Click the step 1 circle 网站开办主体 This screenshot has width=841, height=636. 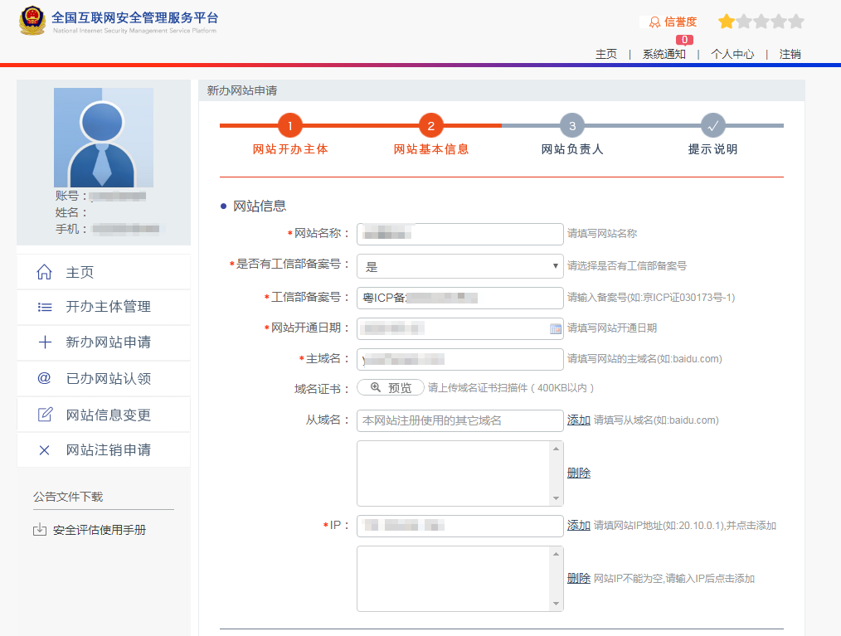[x=289, y=125]
